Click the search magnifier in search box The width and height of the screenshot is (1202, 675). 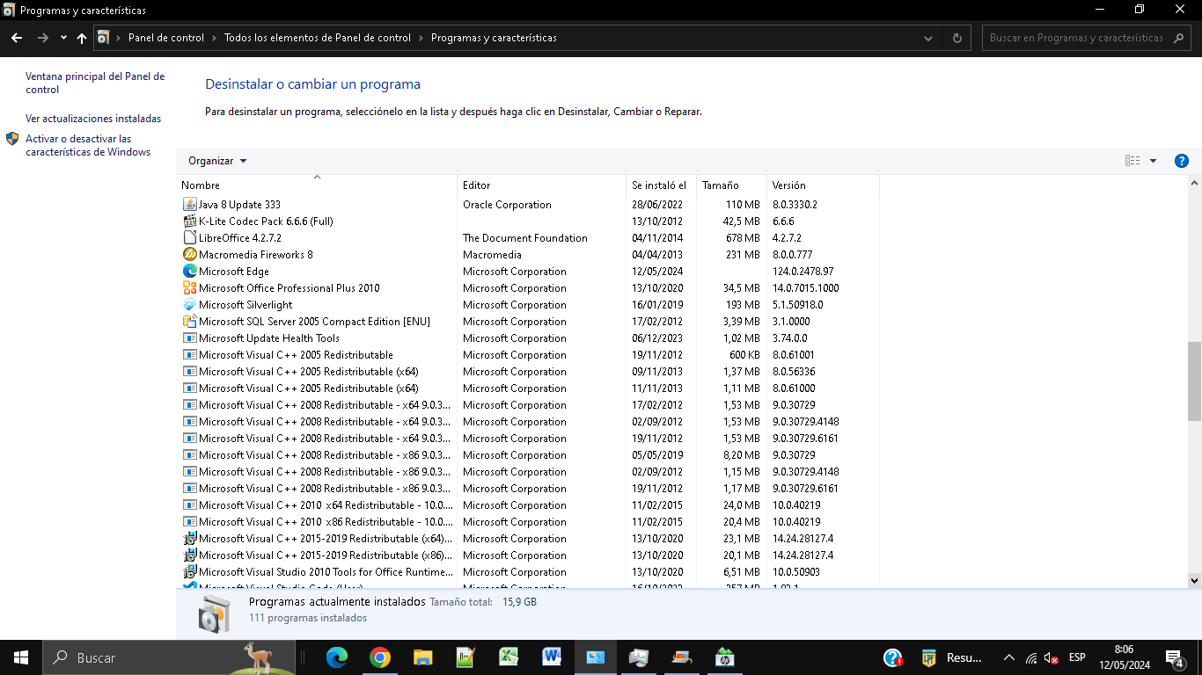(1180, 38)
